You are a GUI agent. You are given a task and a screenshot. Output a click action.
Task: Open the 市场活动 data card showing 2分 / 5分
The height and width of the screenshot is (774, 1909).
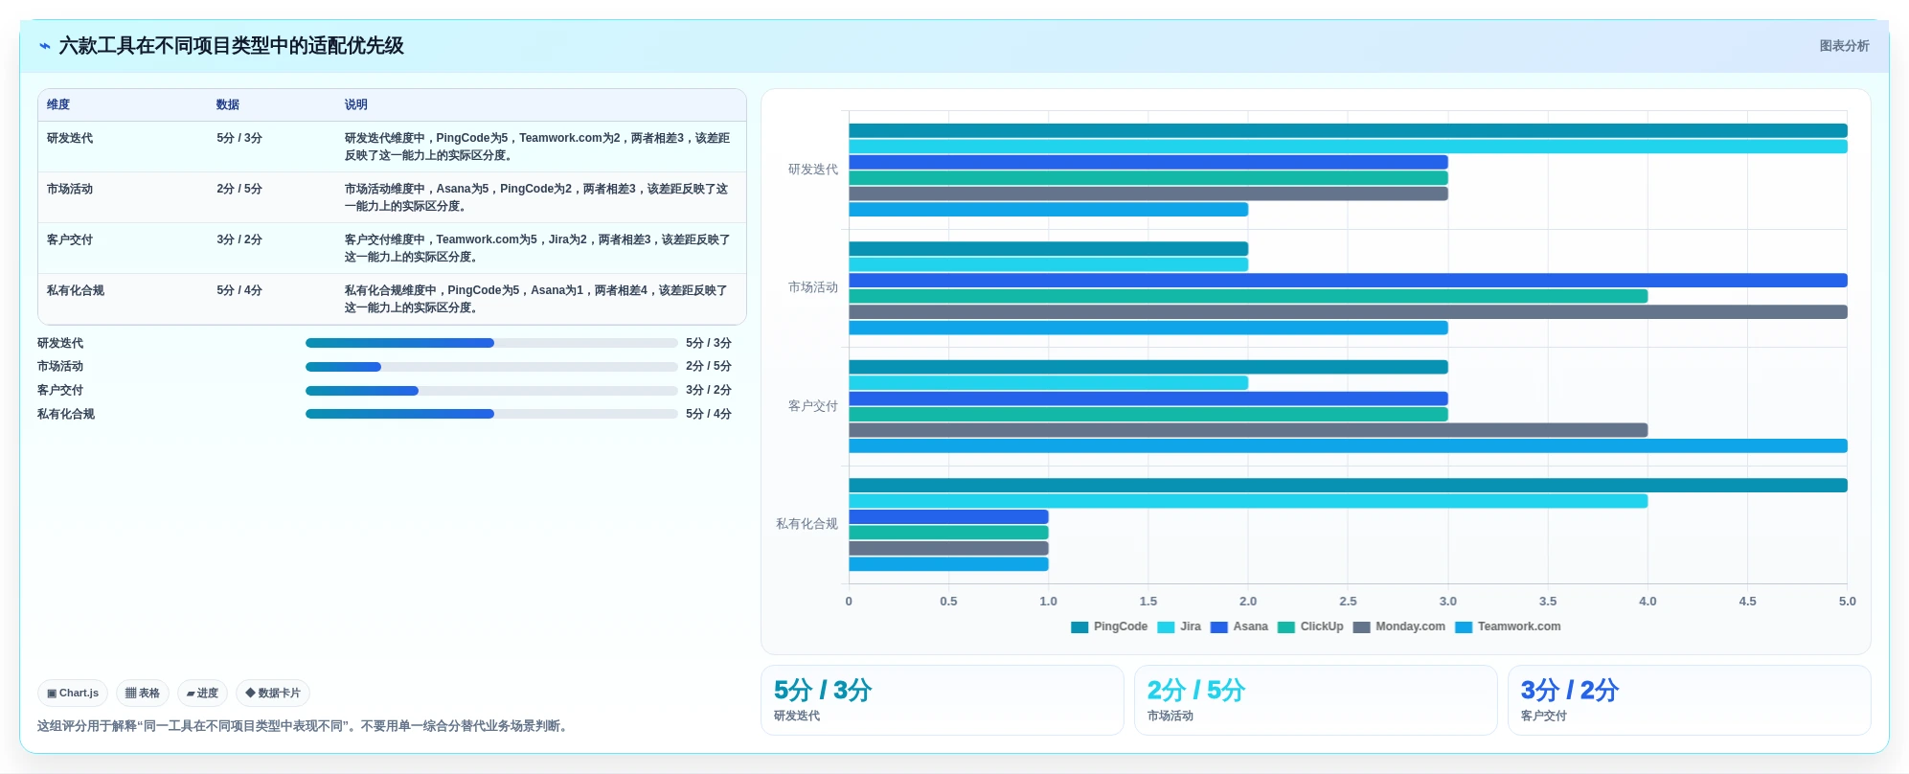tap(1315, 700)
